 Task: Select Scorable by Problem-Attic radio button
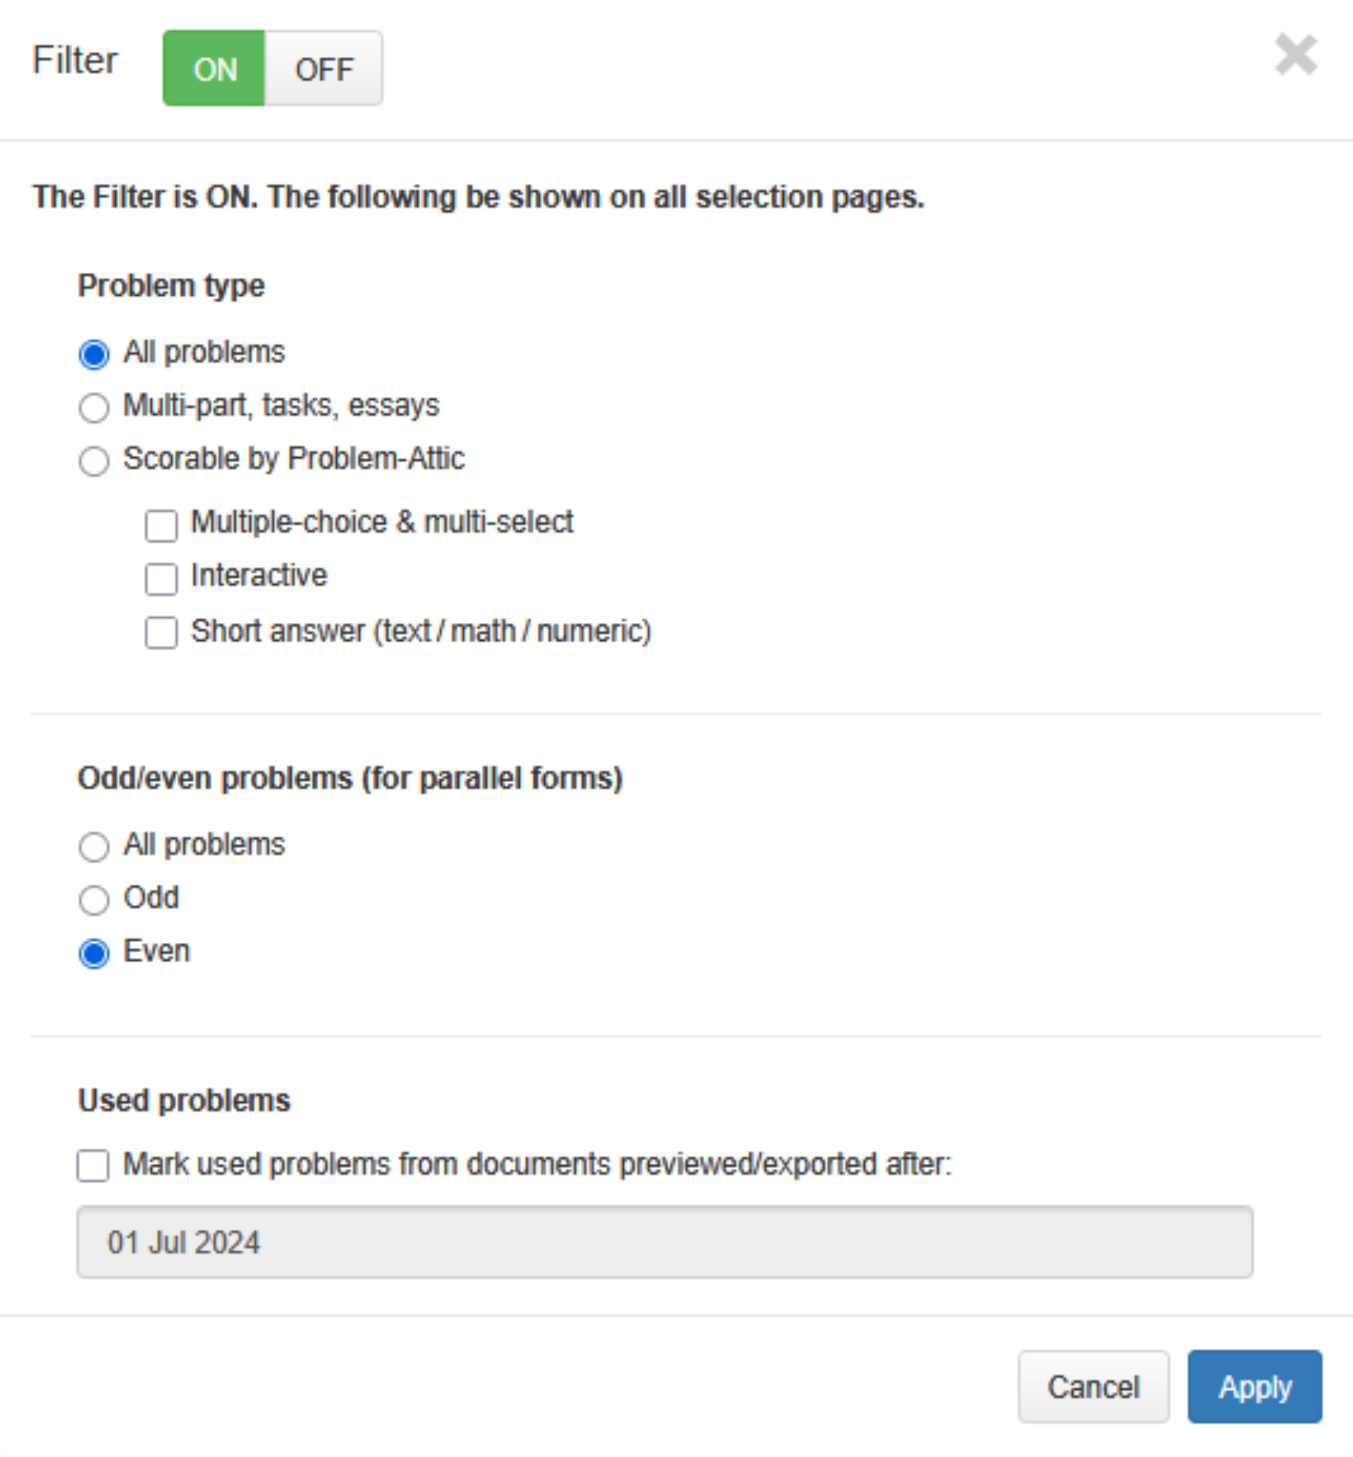click(94, 460)
